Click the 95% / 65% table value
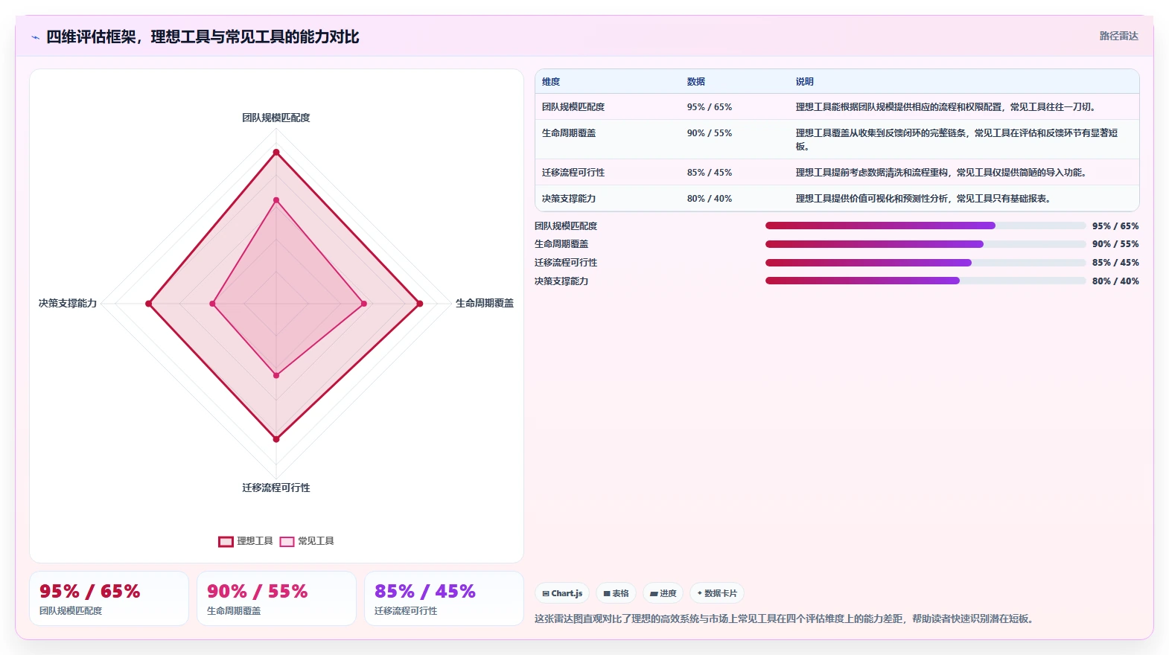This screenshot has height=655, width=1169. tap(710, 107)
